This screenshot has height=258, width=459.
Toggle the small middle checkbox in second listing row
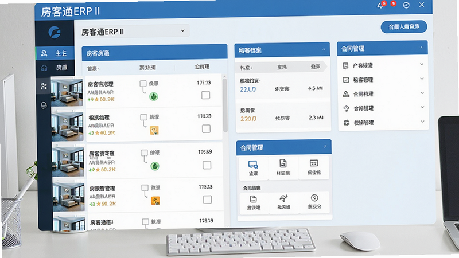tap(143, 118)
